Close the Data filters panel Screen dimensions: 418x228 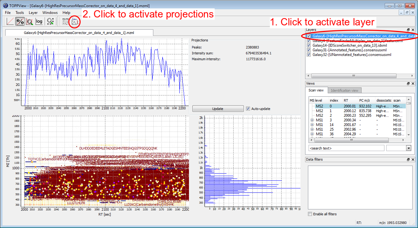[x=413, y=159]
